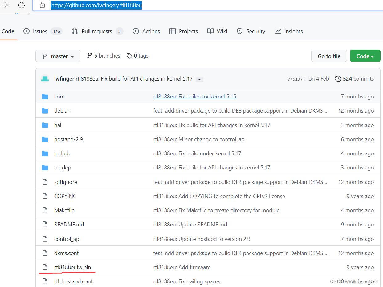The width and height of the screenshot is (383, 287).
Task: Open the control_ap file
Action: point(67,239)
